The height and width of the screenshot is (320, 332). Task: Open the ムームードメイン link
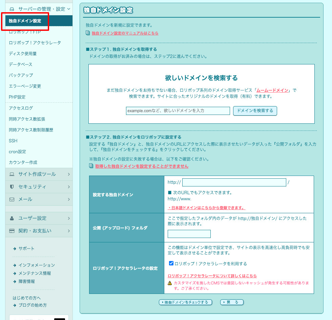click(x=272, y=90)
